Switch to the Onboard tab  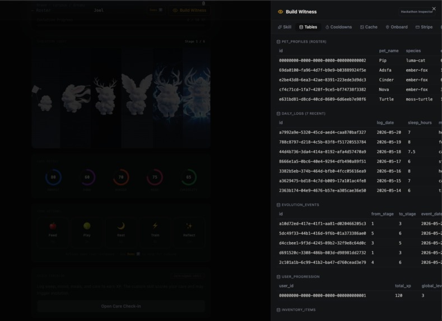(397, 27)
